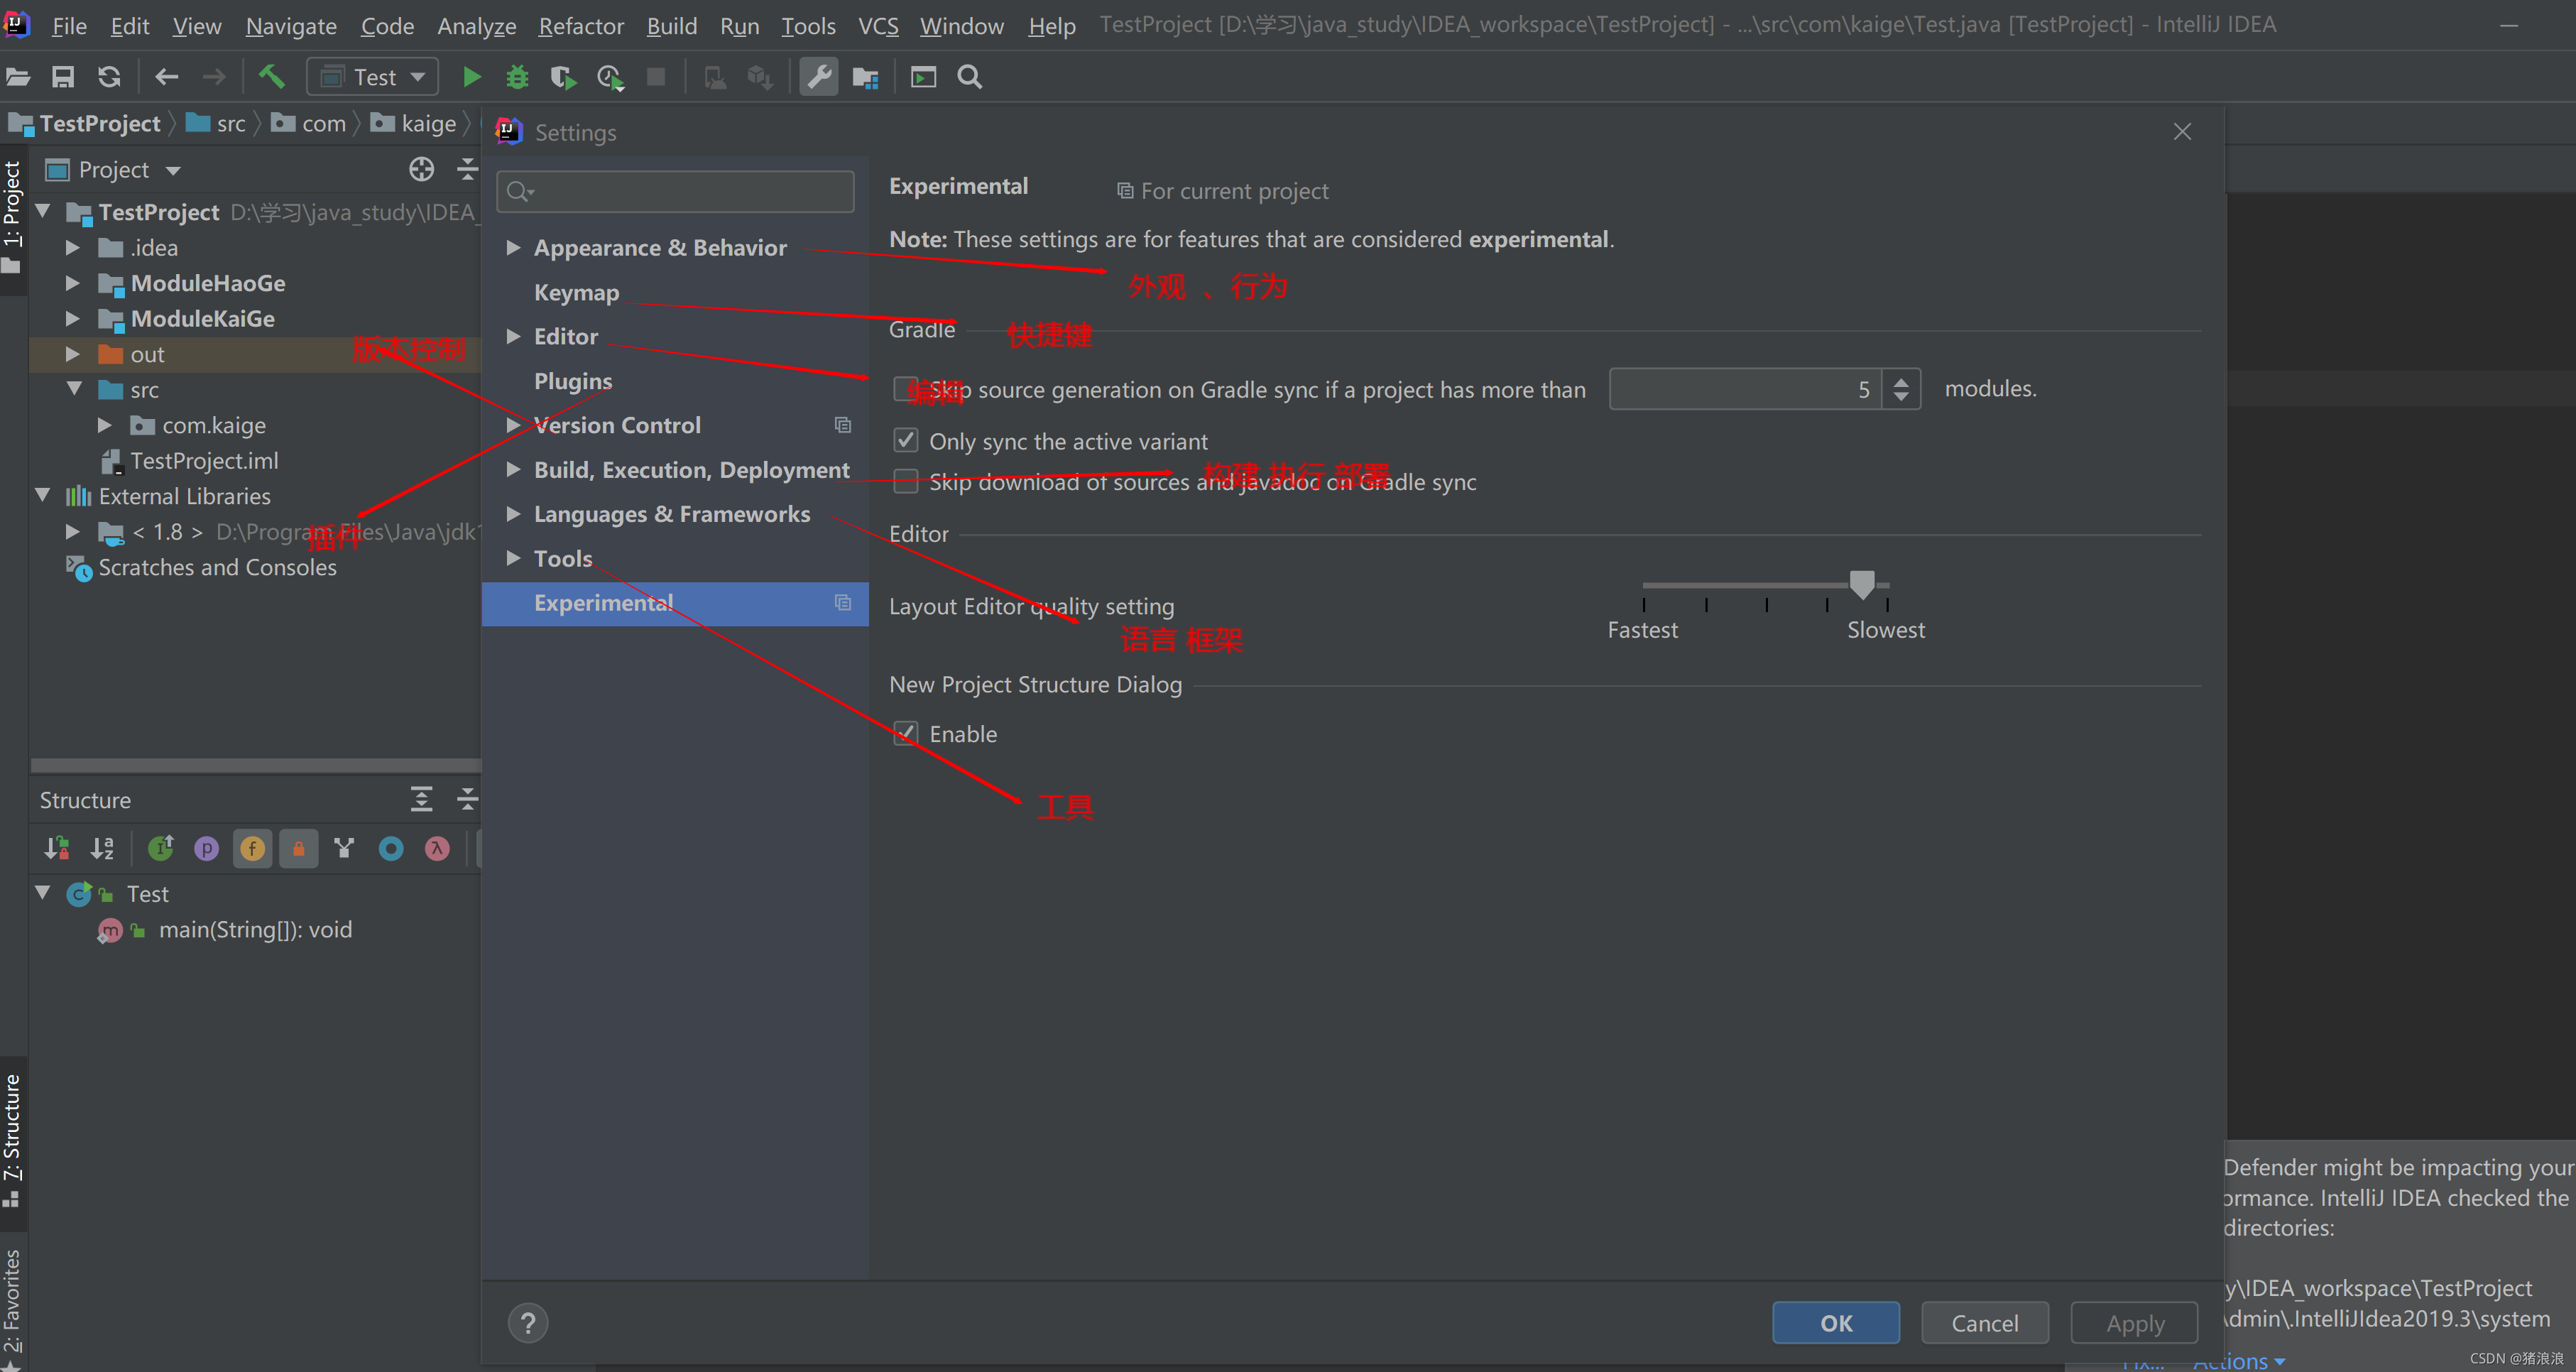Click the kaige breadcrumb folder

(413, 123)
